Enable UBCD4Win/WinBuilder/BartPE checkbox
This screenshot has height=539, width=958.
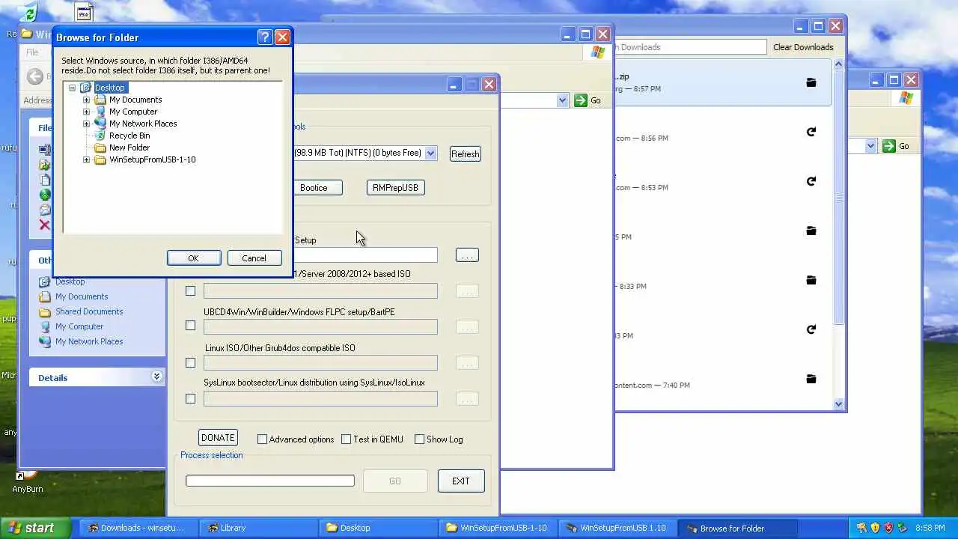click(x=190, y=326)
